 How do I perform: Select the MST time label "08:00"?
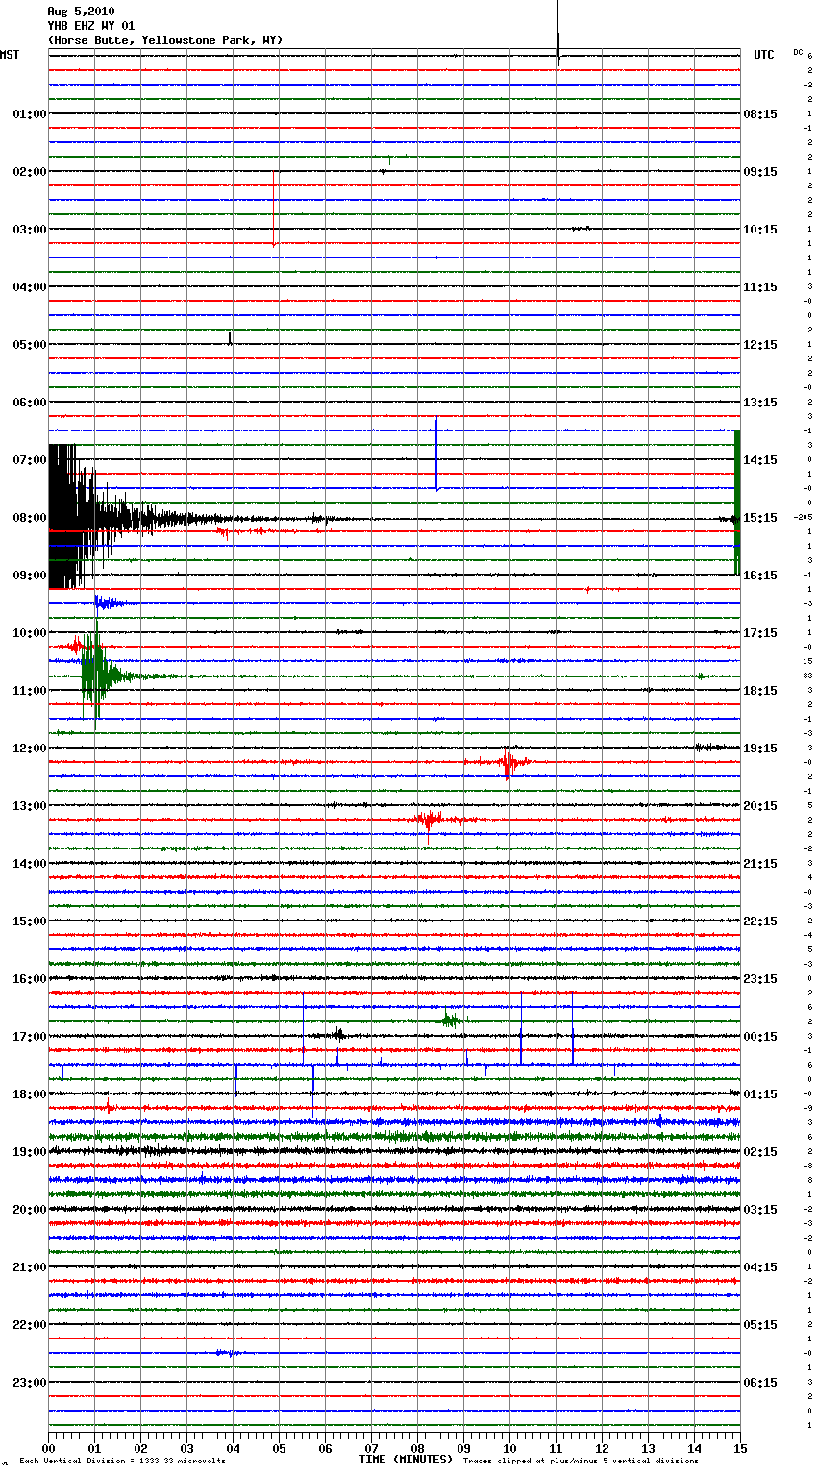click(x=30, y=518)
